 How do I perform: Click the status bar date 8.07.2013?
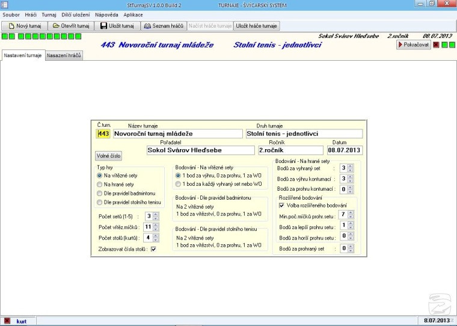tap(437, 321)
